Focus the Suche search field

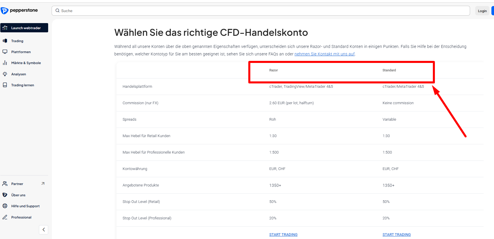coord(261,11)
